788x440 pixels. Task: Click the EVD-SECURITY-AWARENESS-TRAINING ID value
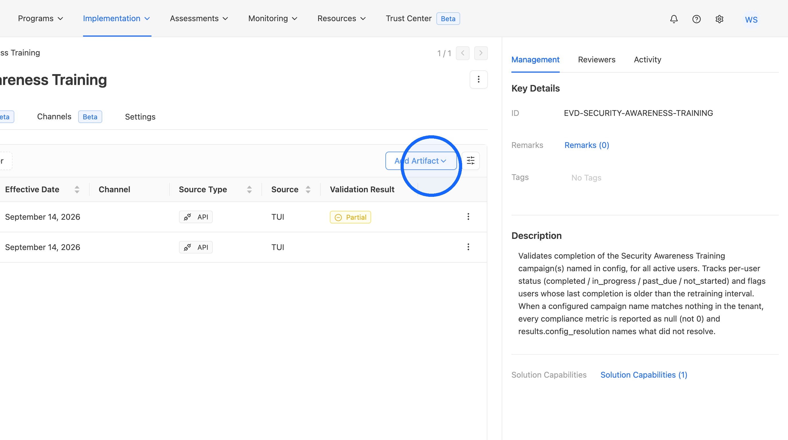click(x=638, y=113)
